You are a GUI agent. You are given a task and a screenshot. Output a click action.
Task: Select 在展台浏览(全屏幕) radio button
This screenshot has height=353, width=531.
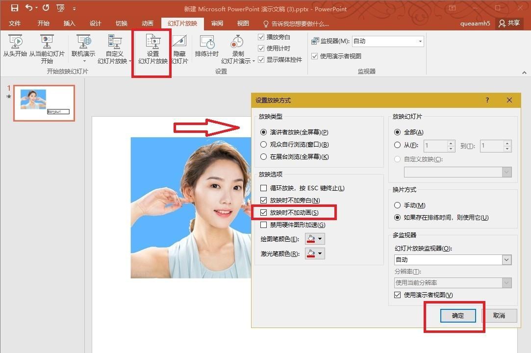(x=264, y=156)
